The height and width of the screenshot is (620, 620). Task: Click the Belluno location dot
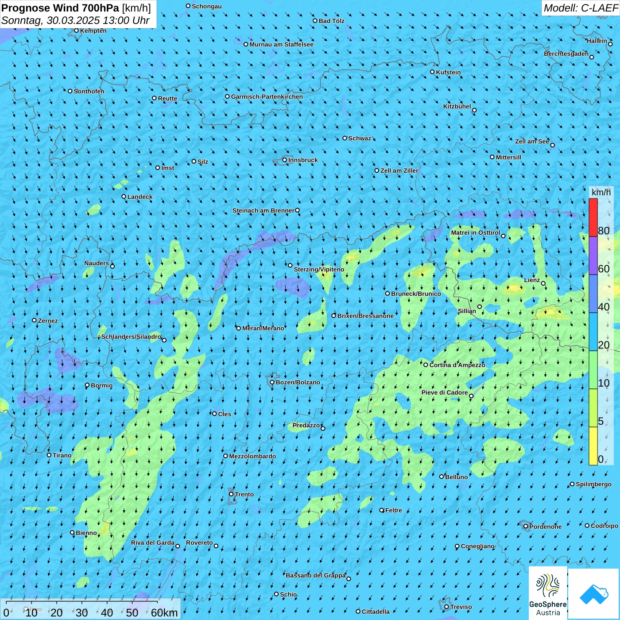coord(442,477)
